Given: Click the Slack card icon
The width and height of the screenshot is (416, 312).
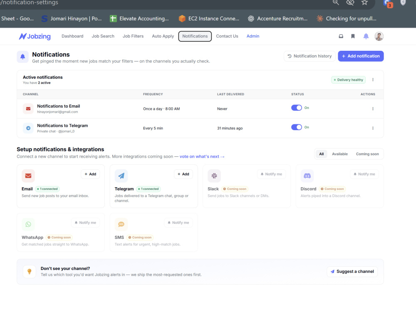Looking at the screenshot, I should click(x=214, y=176).
